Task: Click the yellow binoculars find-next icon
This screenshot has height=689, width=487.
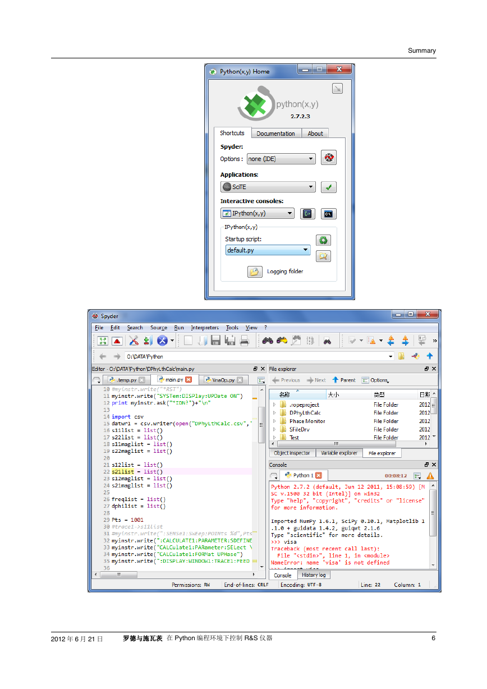Action: click(x=282, y=340)
